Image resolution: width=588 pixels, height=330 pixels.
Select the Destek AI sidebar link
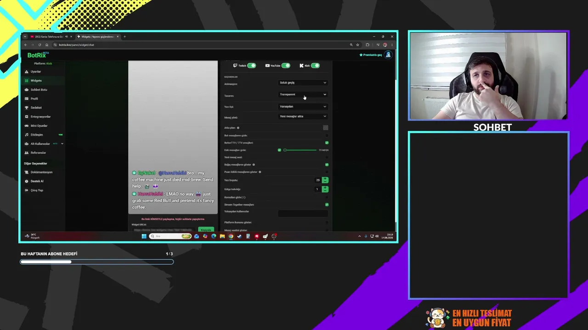[37, 181]
